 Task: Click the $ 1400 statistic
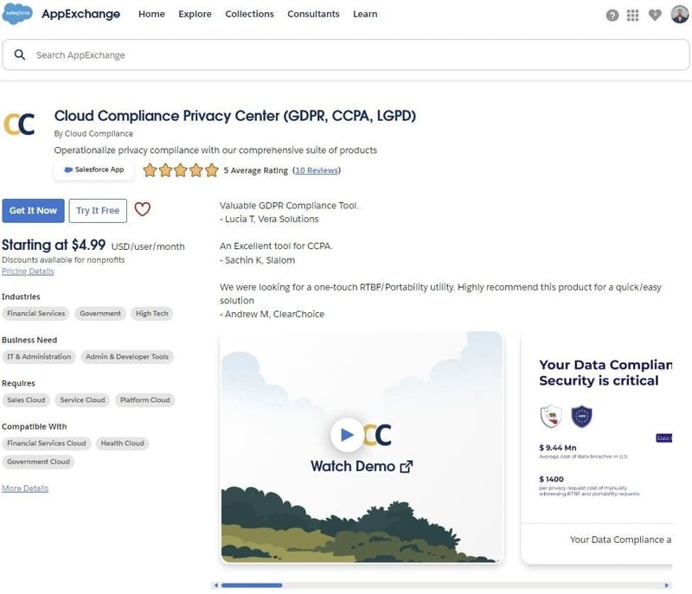tap(551, 479)
